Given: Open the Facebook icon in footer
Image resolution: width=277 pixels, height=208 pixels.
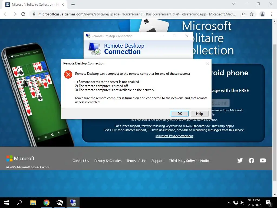Looking at the screenshot, I should coord(251,160).
